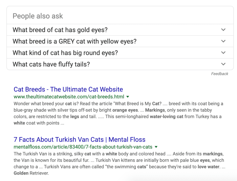Open dropdown arrow next to theultimatecatwebsite URL

pyautogui.click(x=128, y=97)
